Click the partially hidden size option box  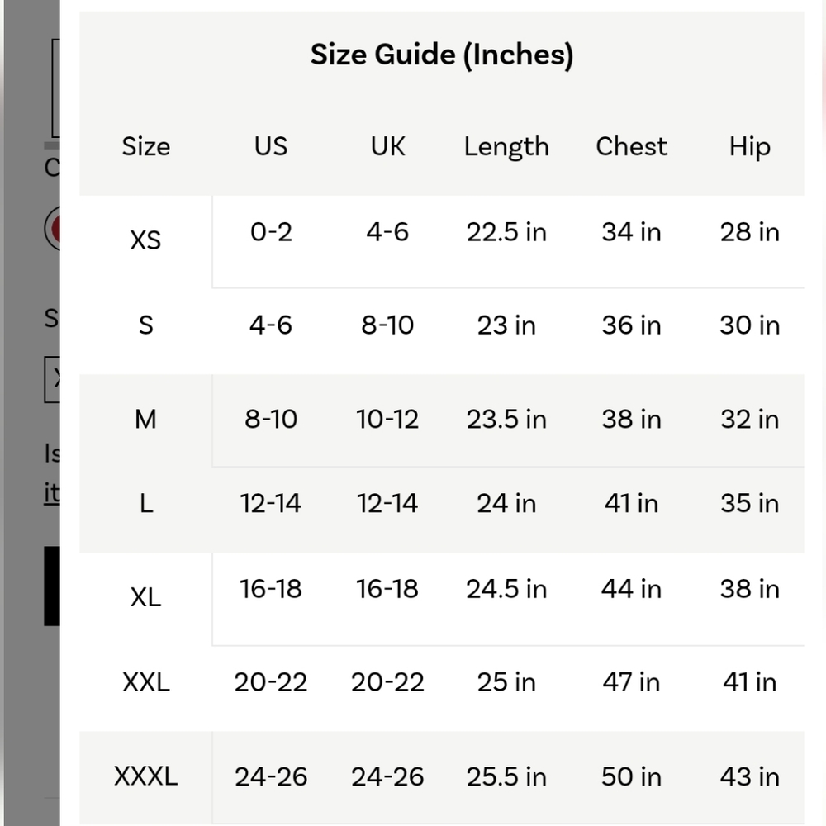tap(51, 379)
